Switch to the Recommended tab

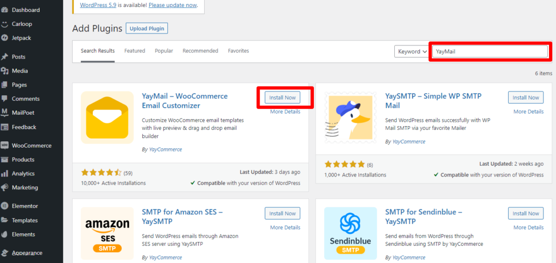[200, 51]
